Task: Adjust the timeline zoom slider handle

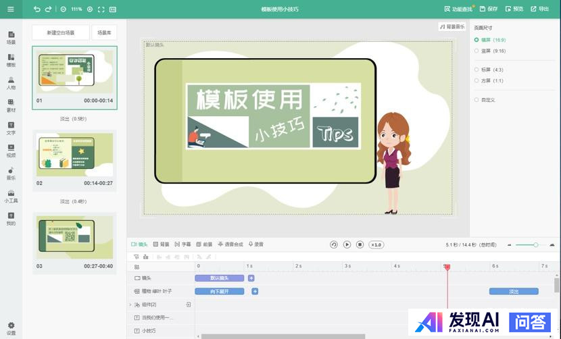Action: click(536, 244)
